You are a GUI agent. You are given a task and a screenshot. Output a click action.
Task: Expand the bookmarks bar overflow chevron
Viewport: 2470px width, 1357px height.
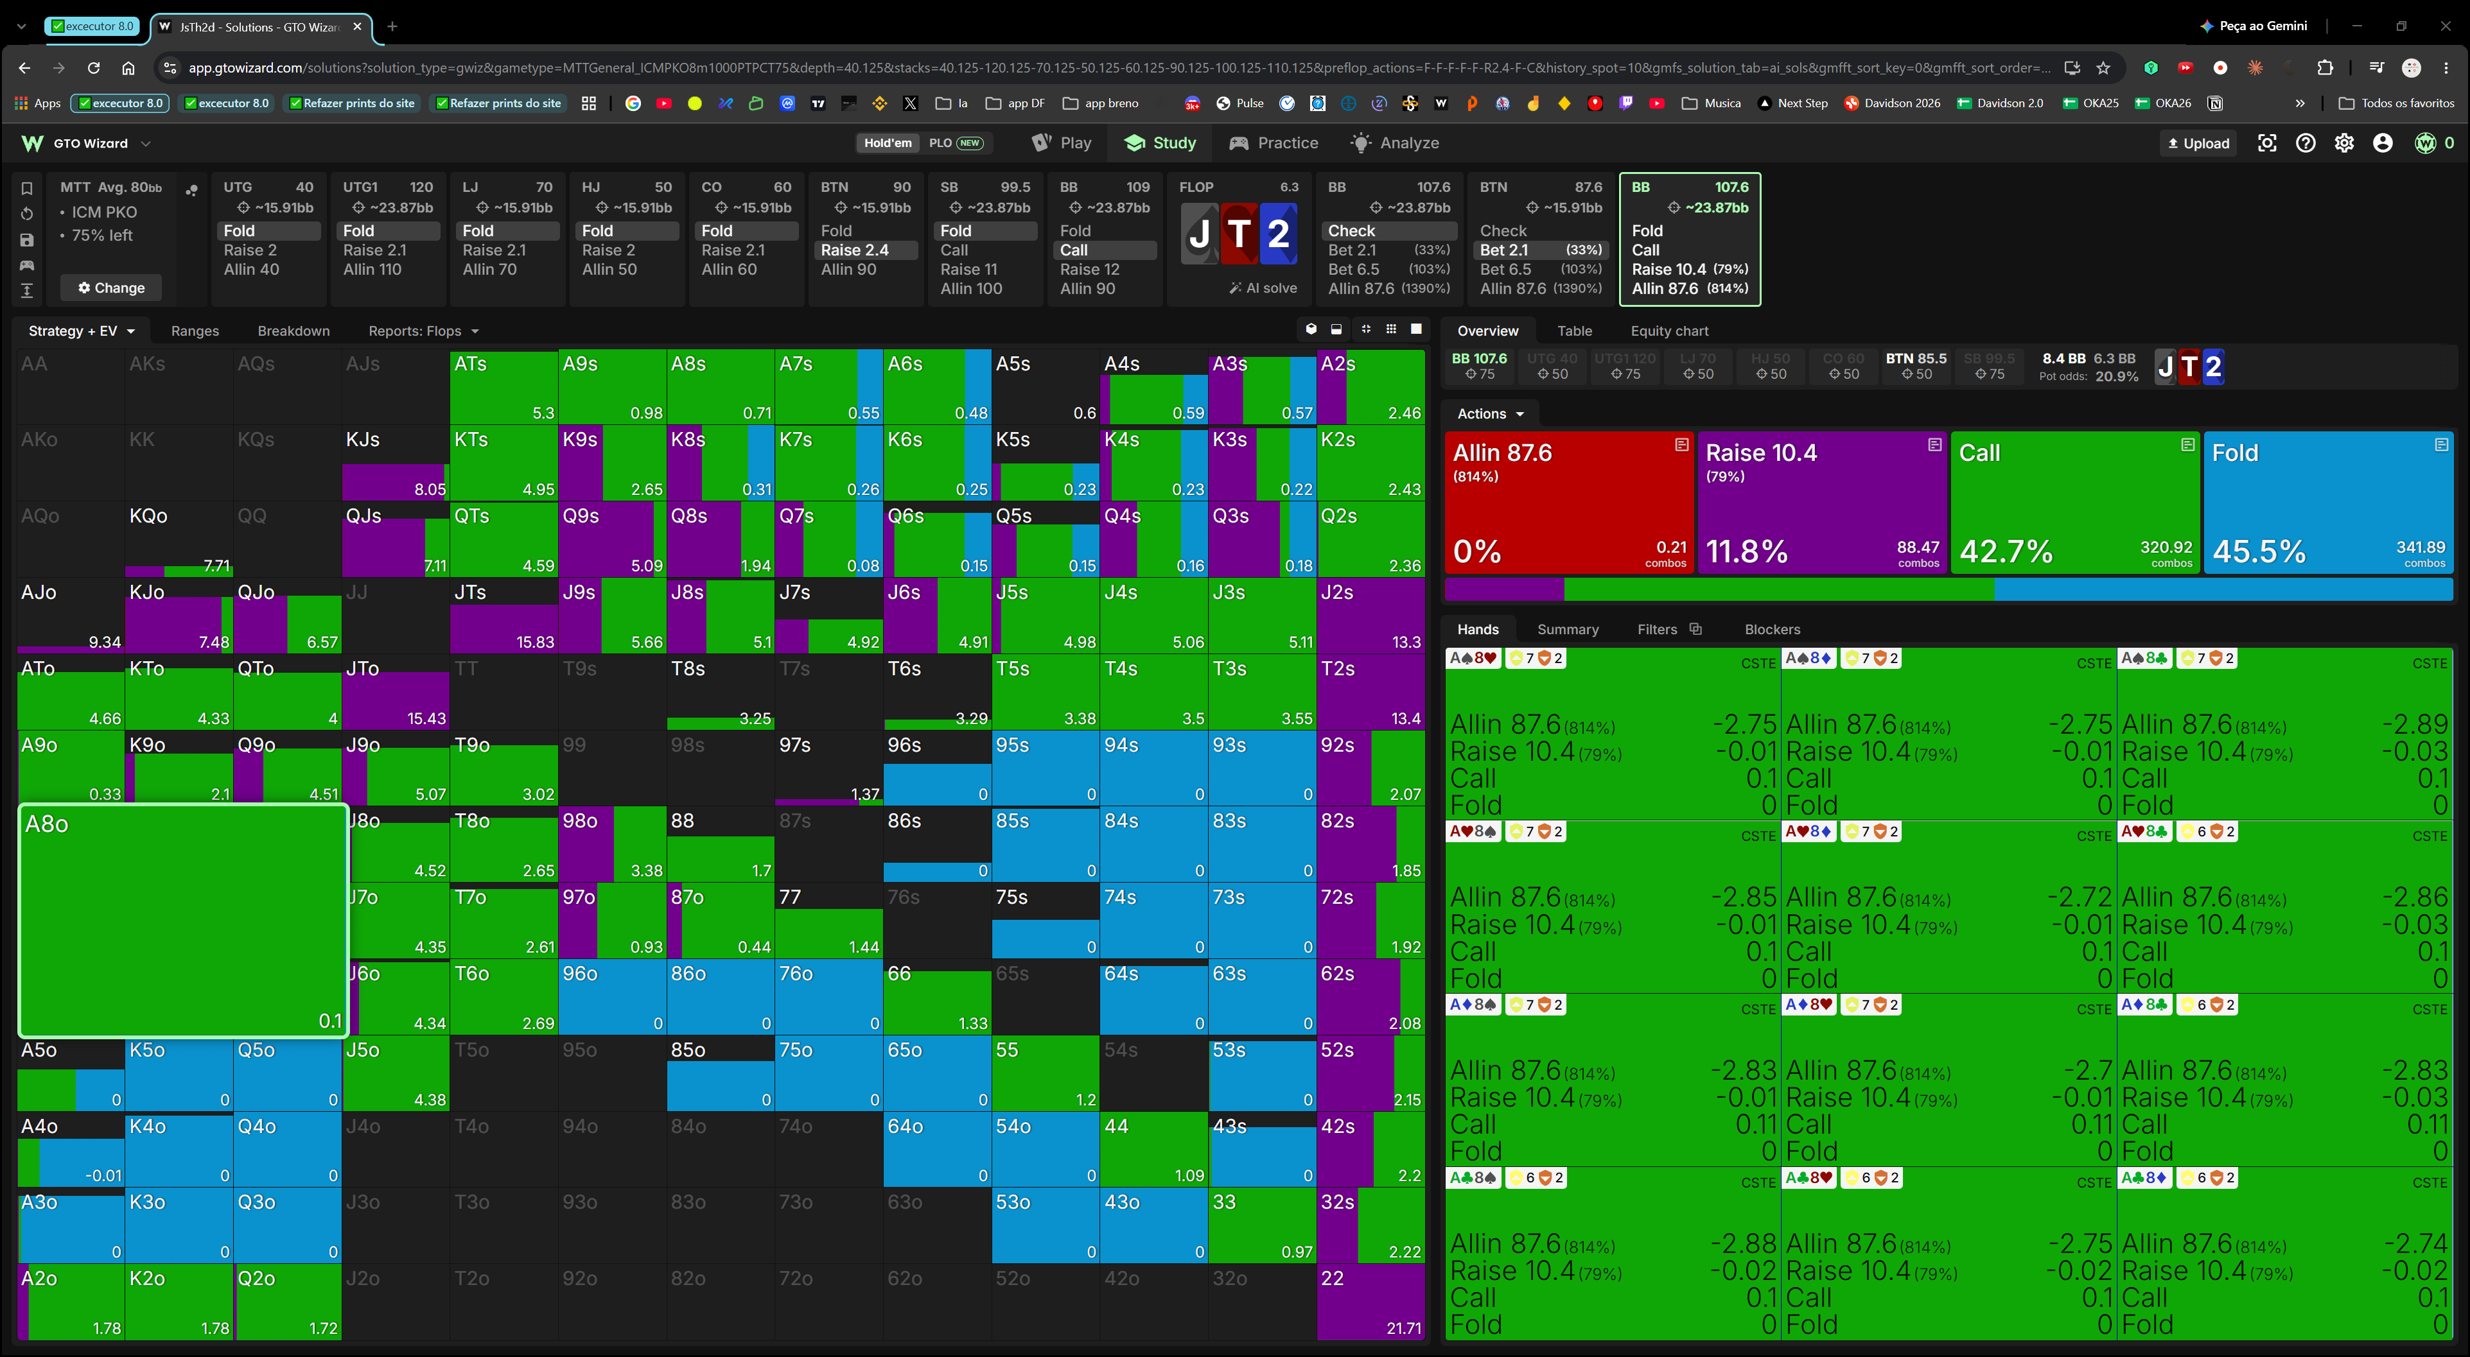pos(2300,103)
